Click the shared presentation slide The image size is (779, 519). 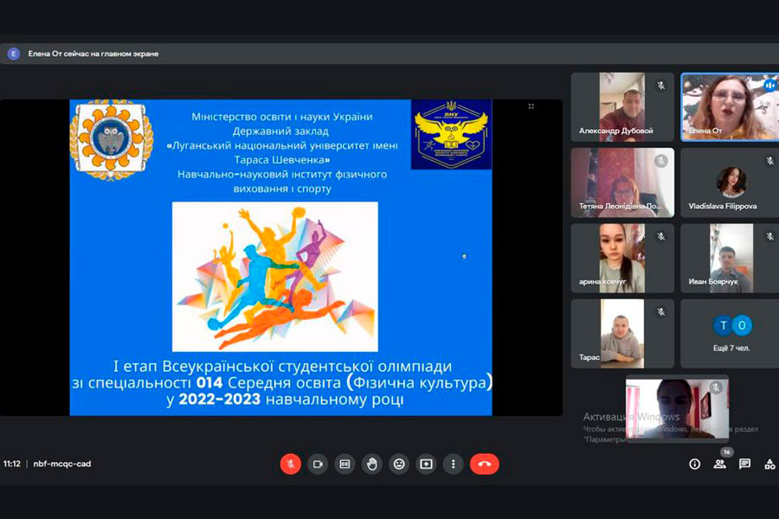[280, 257]
